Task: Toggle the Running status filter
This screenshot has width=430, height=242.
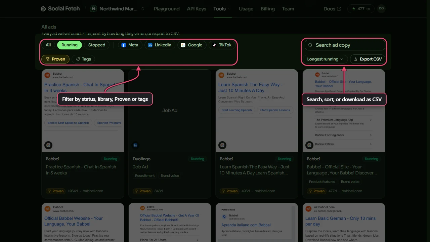Action: (70, 45)
